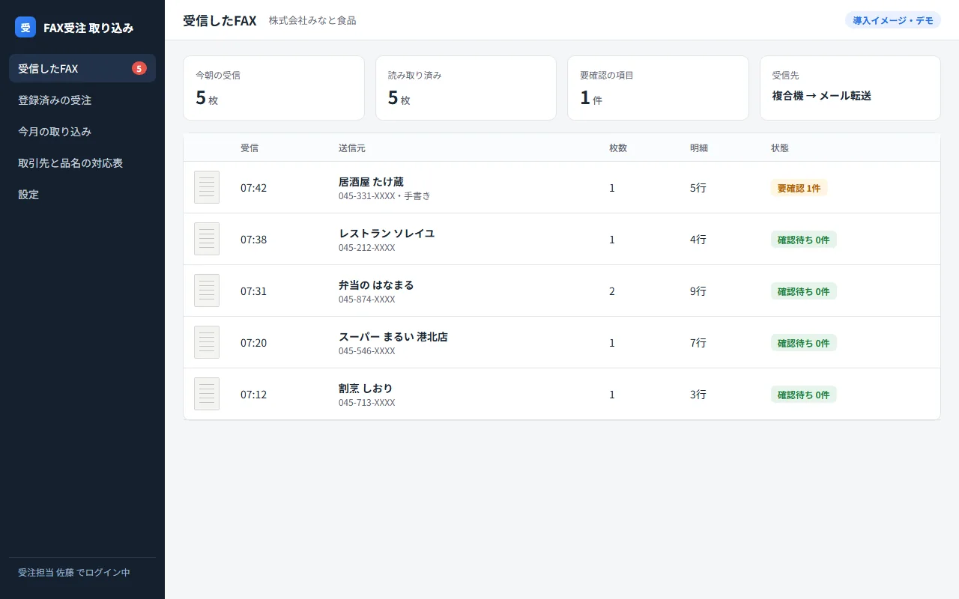Screen dimensions: 959x599
Task: Click the 07:38 received time
Action: pyautogui.click(x=253, y=240)
